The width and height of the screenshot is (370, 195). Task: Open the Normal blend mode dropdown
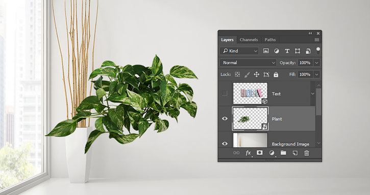tap(248, 63)
